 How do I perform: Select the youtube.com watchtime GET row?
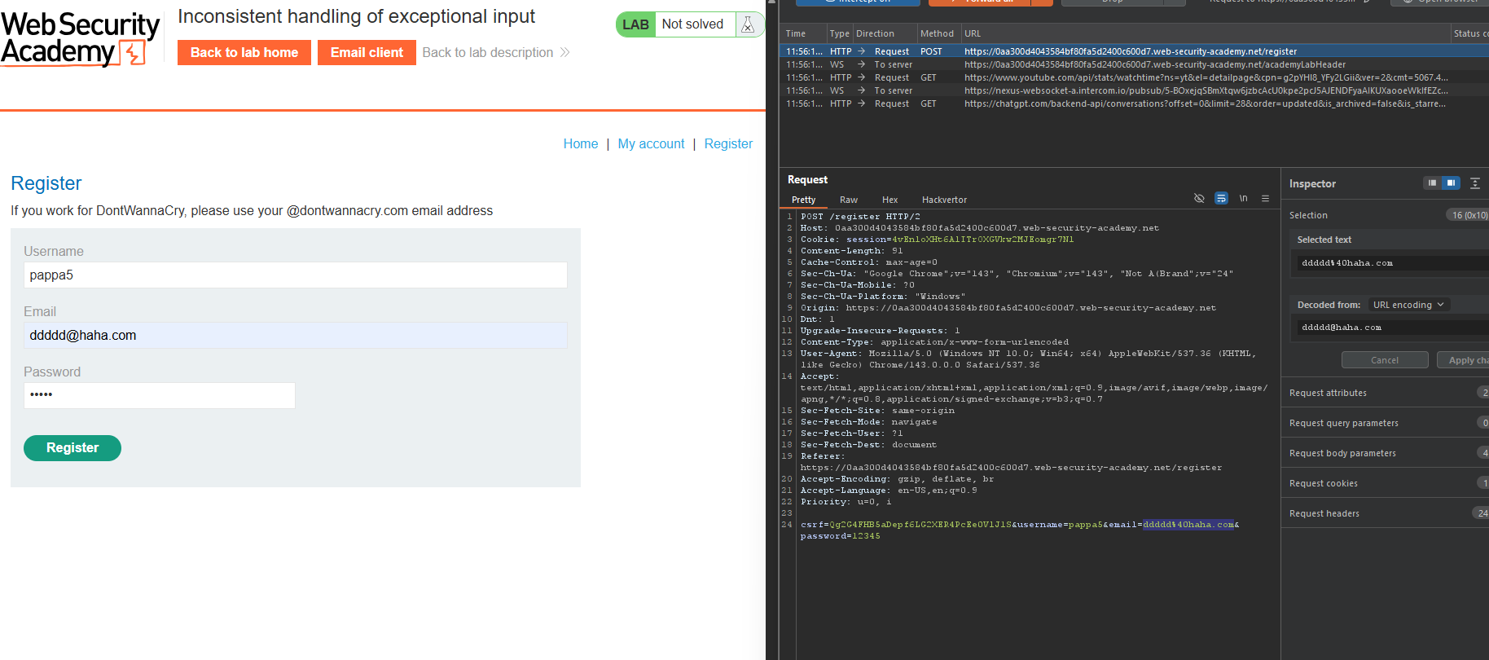(1134, 77)
